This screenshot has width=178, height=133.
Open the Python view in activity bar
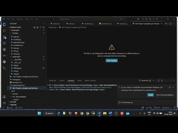pyautogui.click(x=4, y=62)
